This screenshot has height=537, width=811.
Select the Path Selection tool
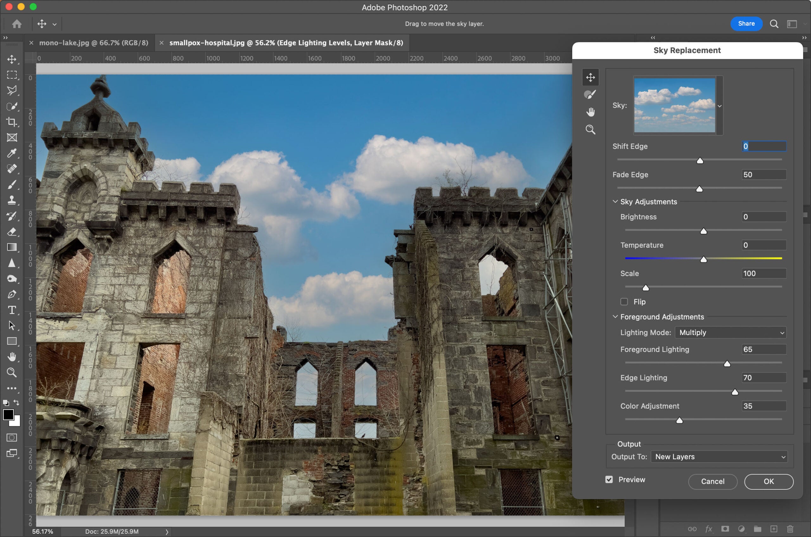pos(12,325)
